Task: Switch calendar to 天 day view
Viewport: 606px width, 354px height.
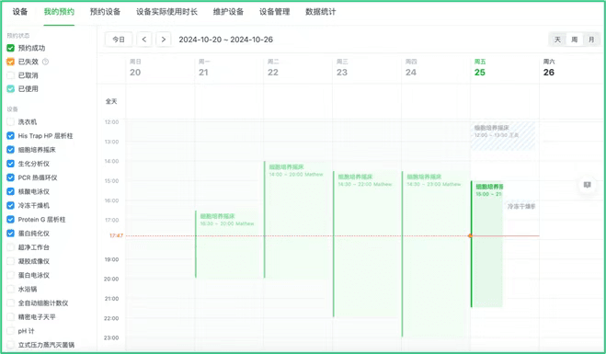Action: [x=557, y=40]
